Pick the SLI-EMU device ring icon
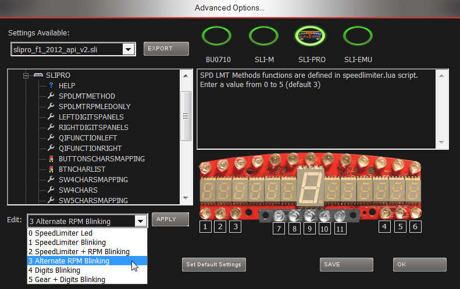The height and width of the screenshot is (289, 460). pyautogui.click(x=358, y=36)
